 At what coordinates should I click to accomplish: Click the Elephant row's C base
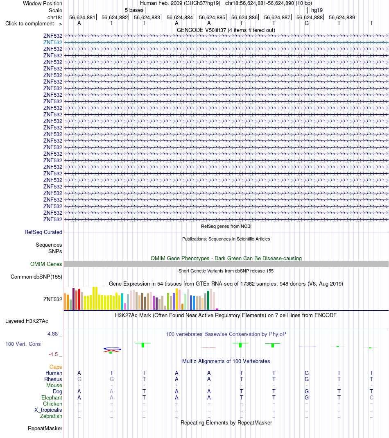371,398
